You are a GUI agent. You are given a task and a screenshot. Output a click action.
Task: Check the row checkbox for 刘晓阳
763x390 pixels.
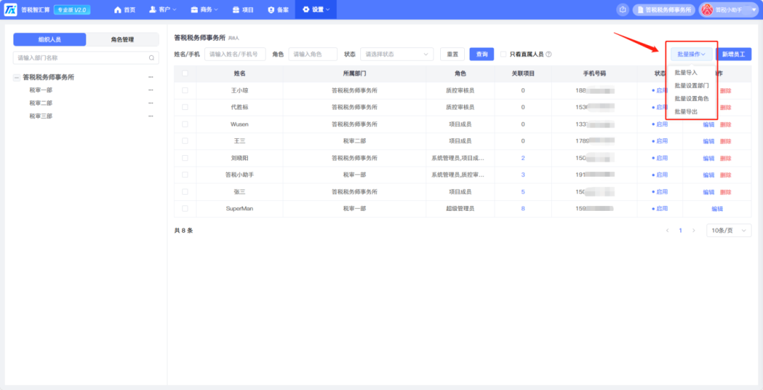point(185,158)
